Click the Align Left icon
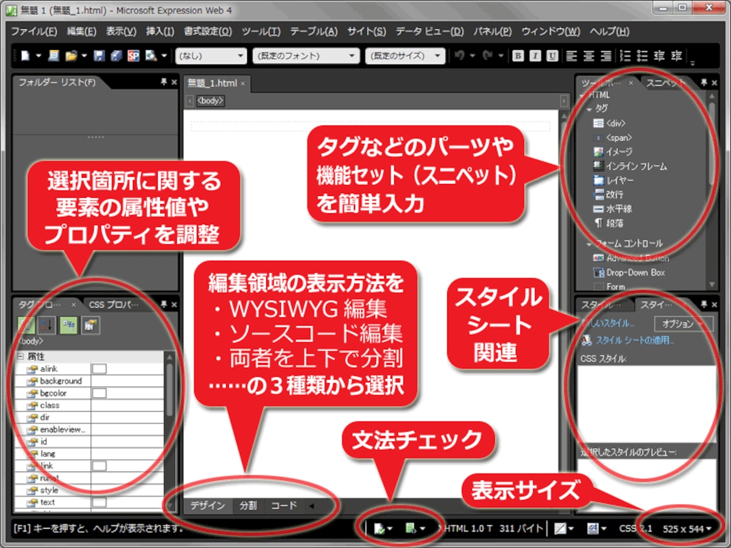The width and height of the screenshot is (731, 548). click(x=571, y=56)
